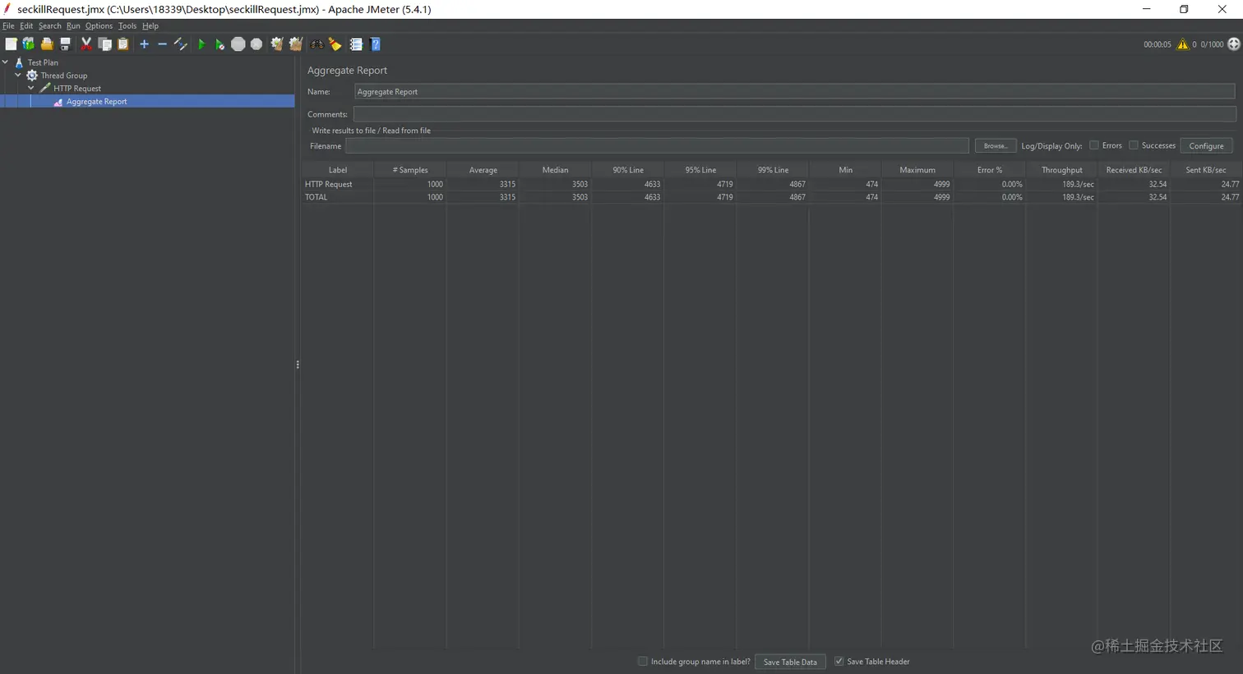Cut the selected element with scissors icon

tap(86, 44)
